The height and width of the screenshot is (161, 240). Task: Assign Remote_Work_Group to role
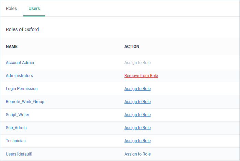(137, 101)
